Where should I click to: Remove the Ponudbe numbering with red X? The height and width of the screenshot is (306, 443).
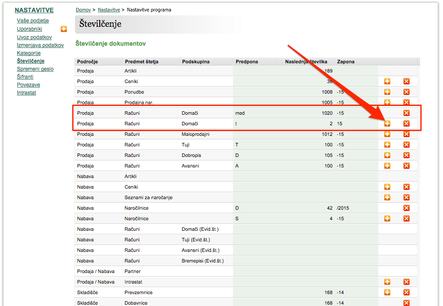(406, 92)
